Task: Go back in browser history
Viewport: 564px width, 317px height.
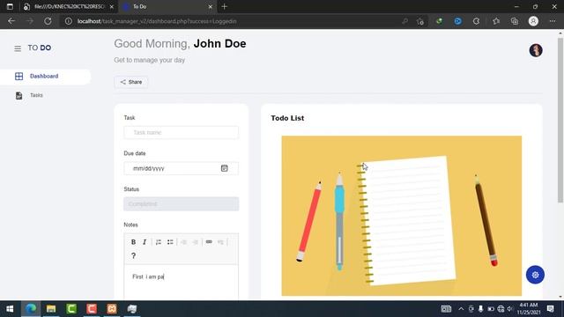Action: click(x=11, y=21)
